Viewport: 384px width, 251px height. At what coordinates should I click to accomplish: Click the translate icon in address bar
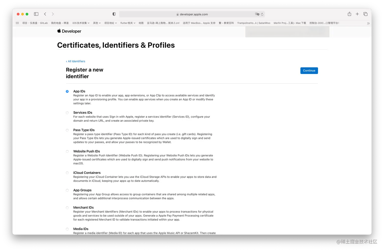pos(257,14)
